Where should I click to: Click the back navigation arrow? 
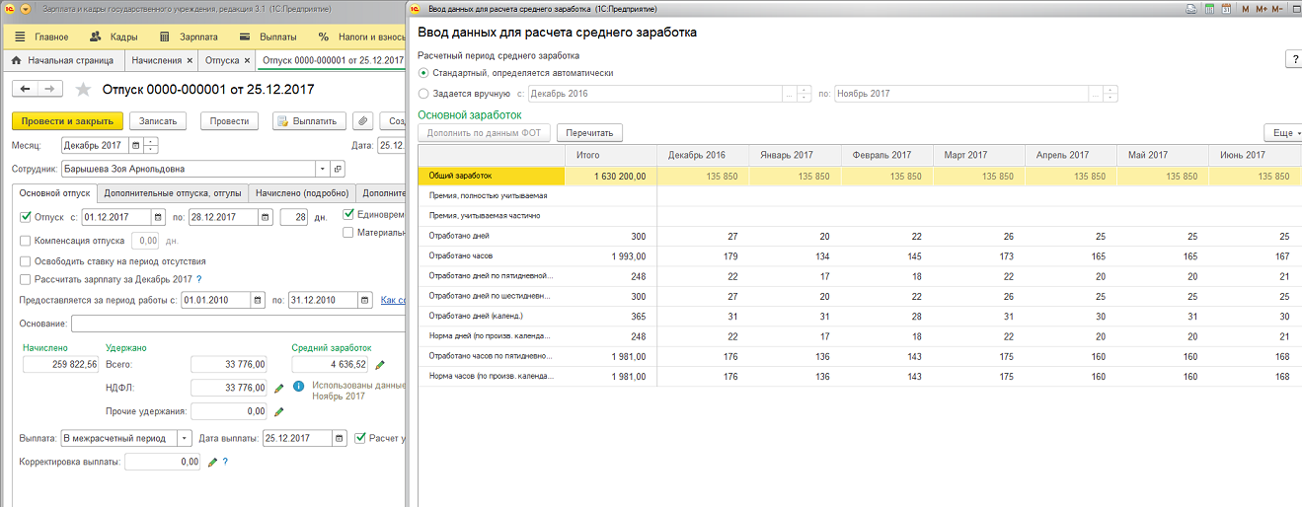point(26,89)
